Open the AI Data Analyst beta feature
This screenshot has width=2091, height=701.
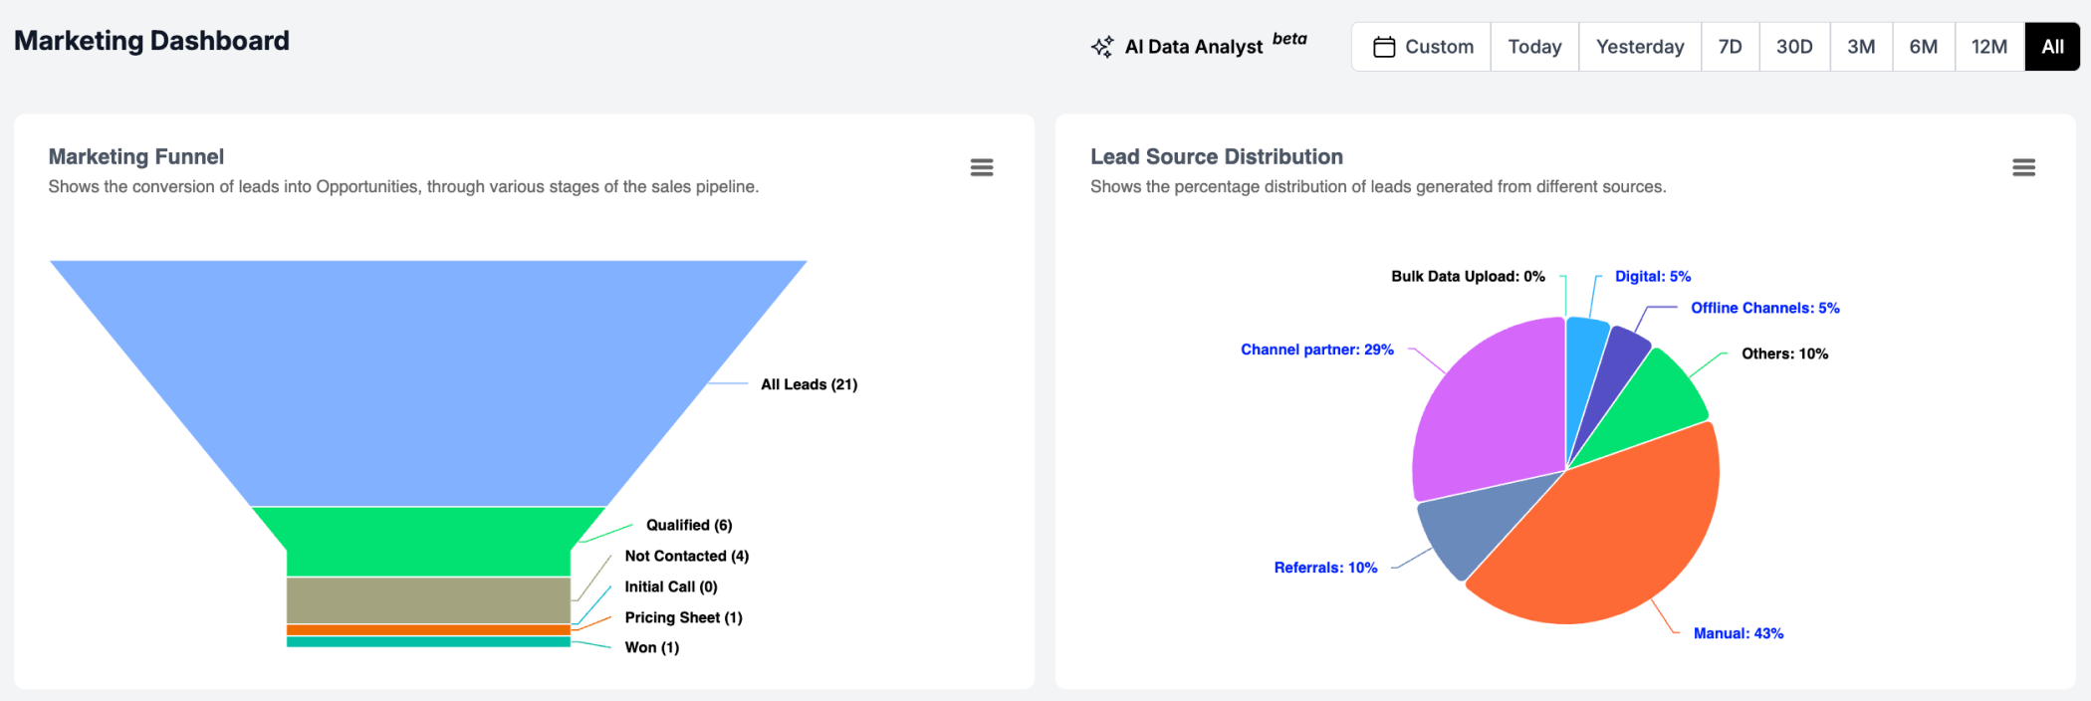[1199, 45]
